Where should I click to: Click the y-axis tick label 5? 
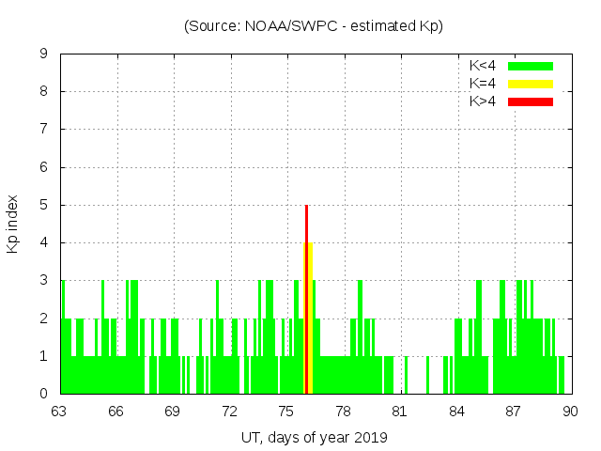[x=44, y=205]
